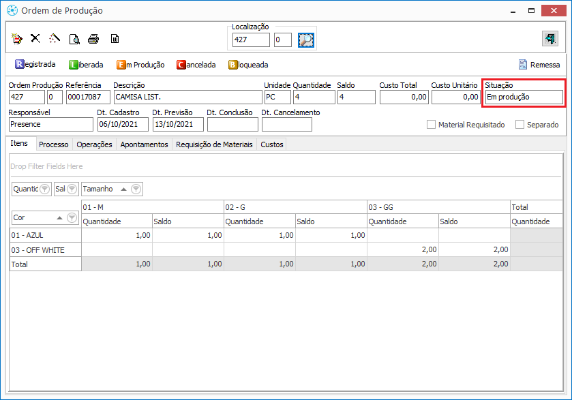Click the Custo Unitário field

(455, 97)
